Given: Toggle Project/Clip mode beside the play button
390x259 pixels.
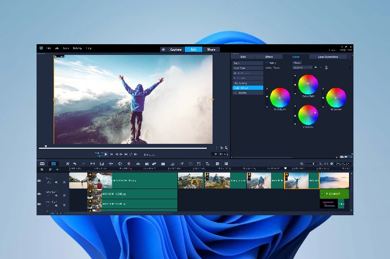Looking at the screenshot, I should tap(99, 154).
